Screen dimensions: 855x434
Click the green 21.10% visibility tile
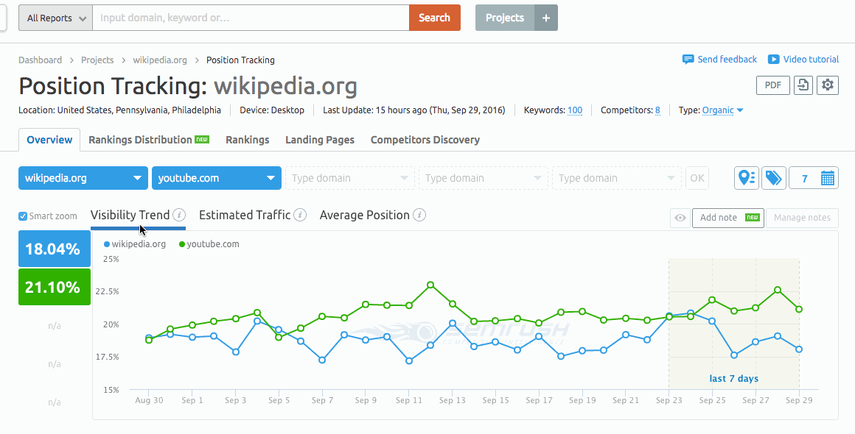[x=55, y=287]
